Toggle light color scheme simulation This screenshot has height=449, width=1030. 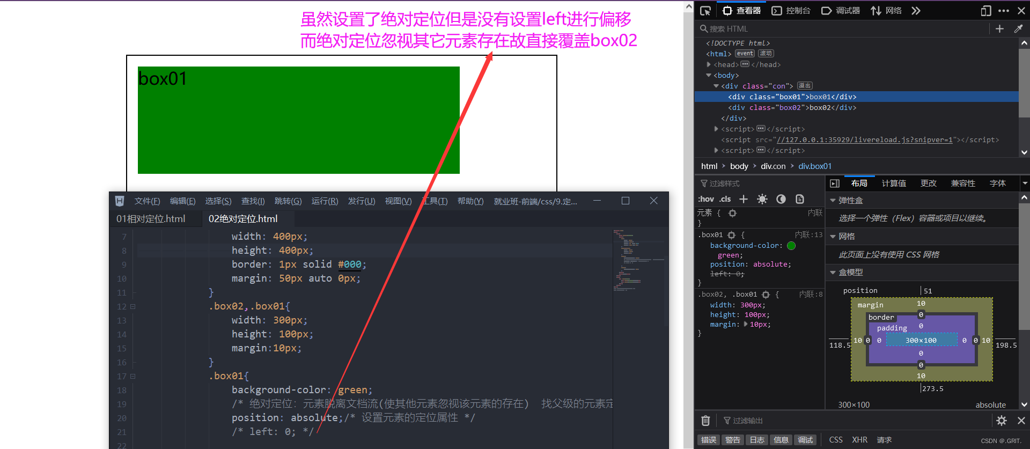tap(762, 199)
